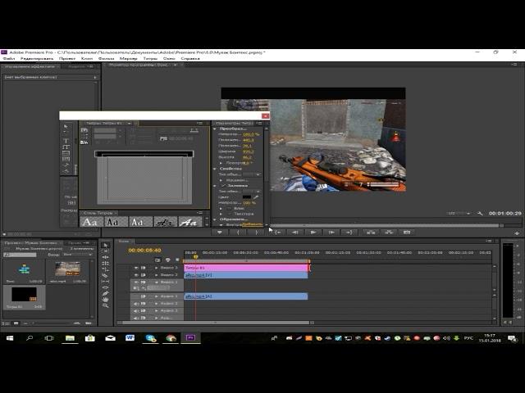Toggle the eye on the Видео 1 track
The width and height of the screenshot is (525, 393).
click(x=136, y=282)
